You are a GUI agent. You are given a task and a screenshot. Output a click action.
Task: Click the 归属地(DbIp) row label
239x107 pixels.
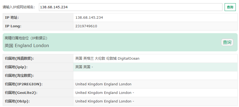coord(17,101)
